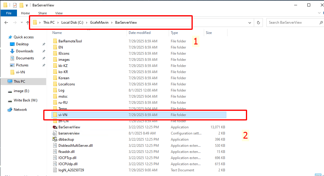Select the DisklessMultiServer.dll file icon

55,146
